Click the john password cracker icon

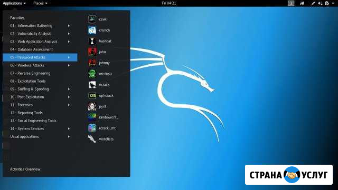pyautogui.click(x=92, y=52)
